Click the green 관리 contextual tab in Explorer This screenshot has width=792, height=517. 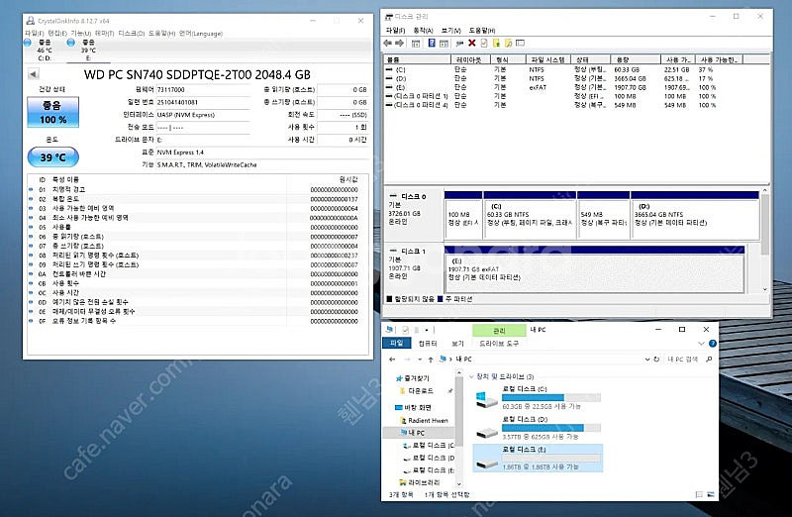(499, 331)
